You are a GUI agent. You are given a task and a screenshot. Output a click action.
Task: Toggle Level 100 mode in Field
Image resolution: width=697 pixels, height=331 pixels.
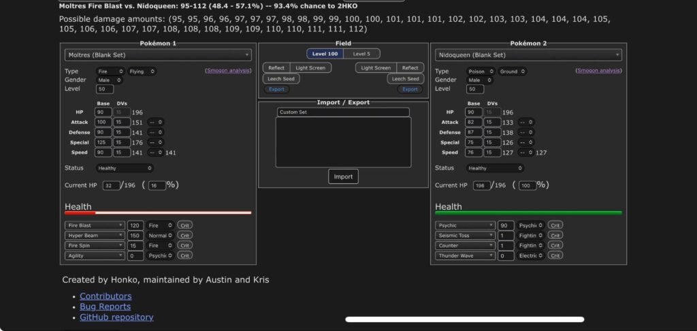tap(325, 54)
